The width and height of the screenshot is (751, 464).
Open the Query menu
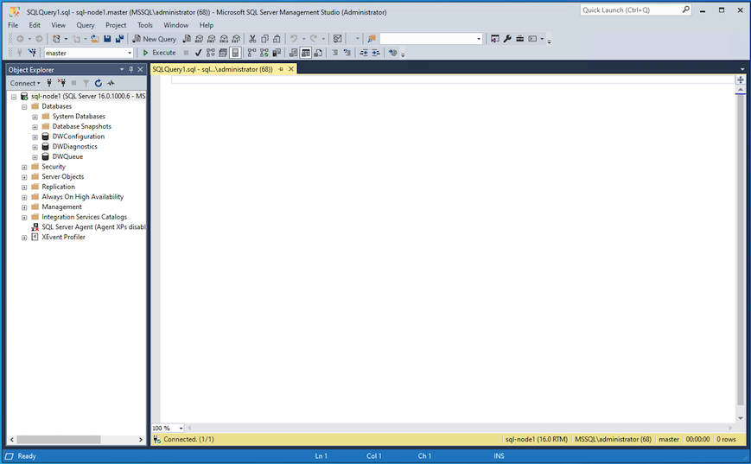click(86, 25)
